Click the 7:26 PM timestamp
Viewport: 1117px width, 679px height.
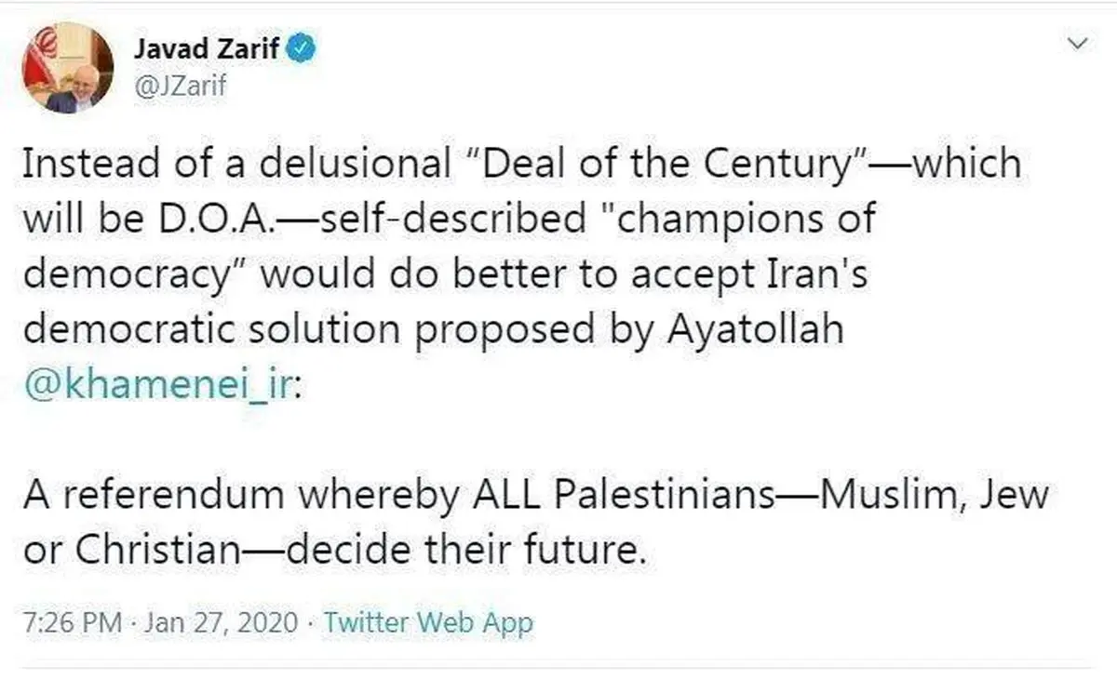point(71,622)
